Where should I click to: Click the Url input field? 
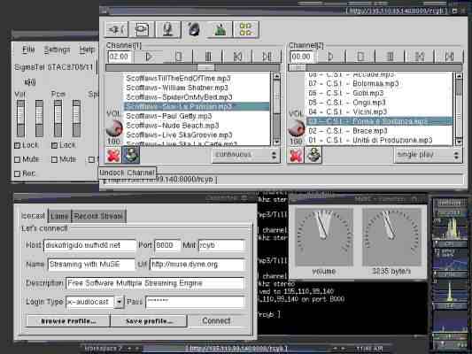tap(197, 265)
